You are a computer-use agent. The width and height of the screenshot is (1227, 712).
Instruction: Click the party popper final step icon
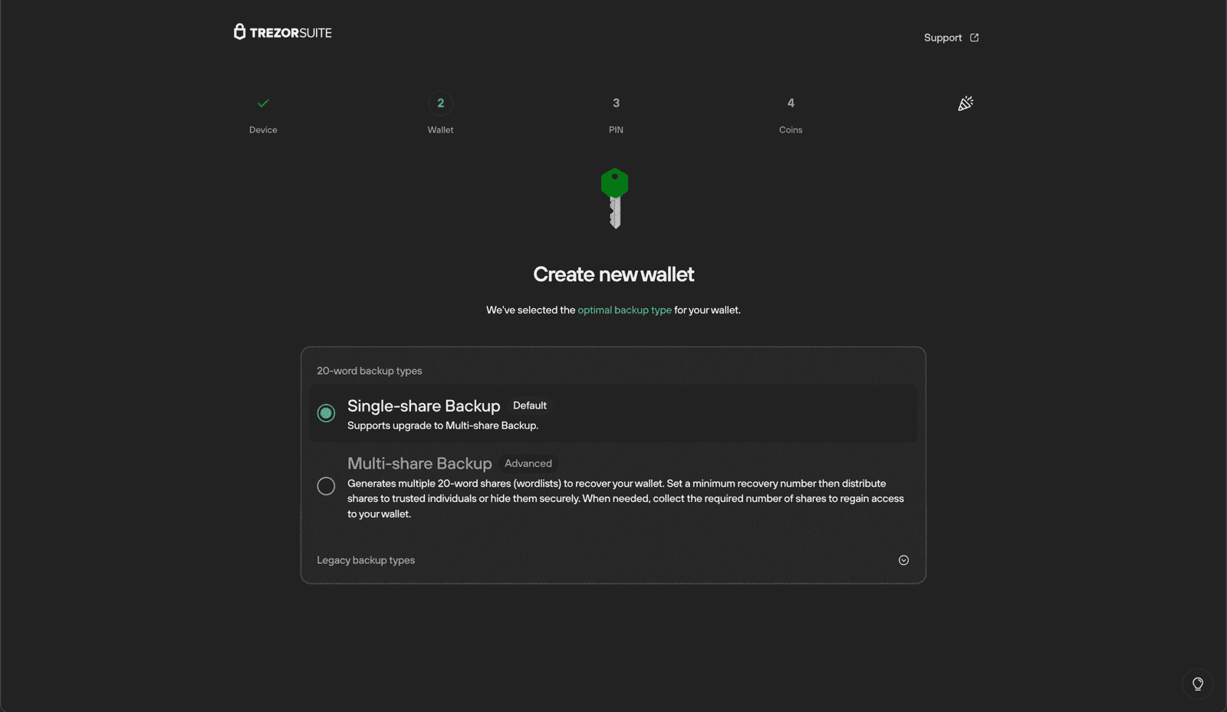[965, 103]
